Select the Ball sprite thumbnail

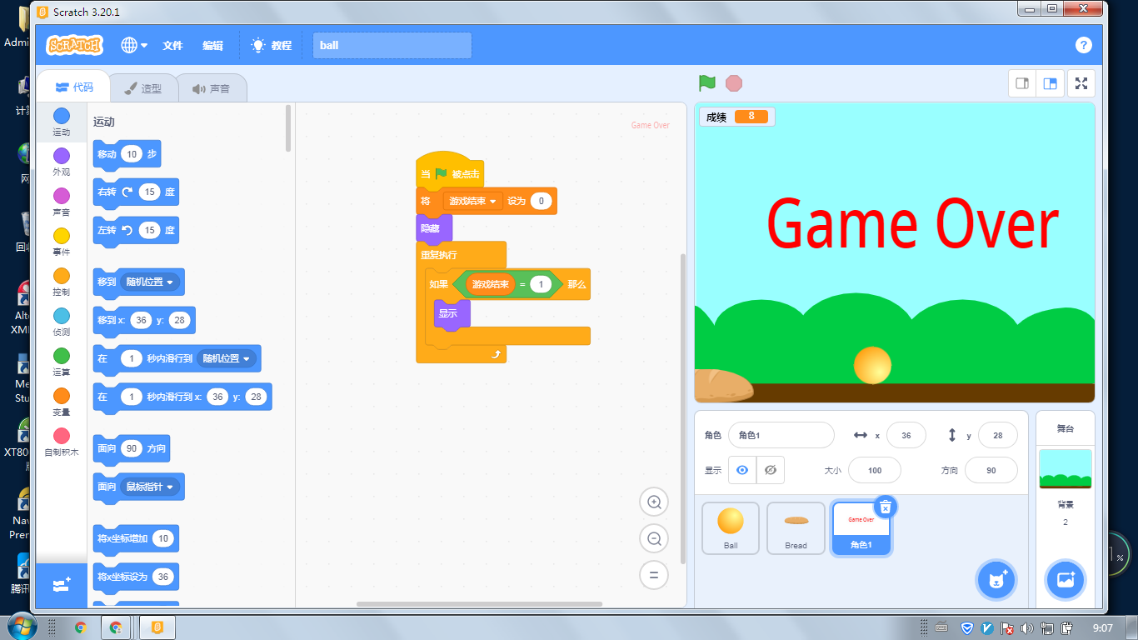(731, 527)
